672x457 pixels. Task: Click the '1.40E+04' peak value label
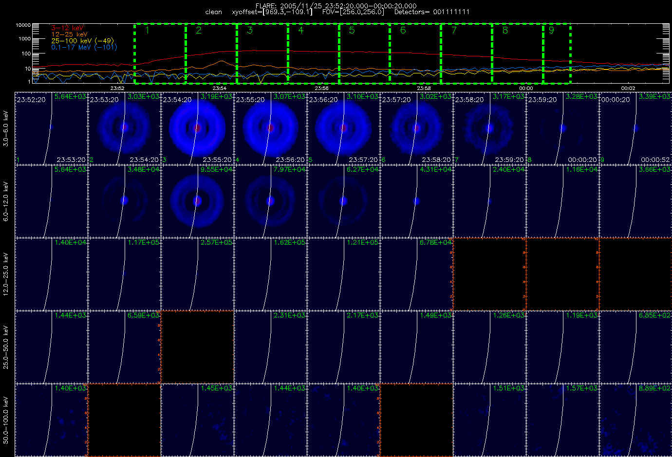tap(70, 243)
